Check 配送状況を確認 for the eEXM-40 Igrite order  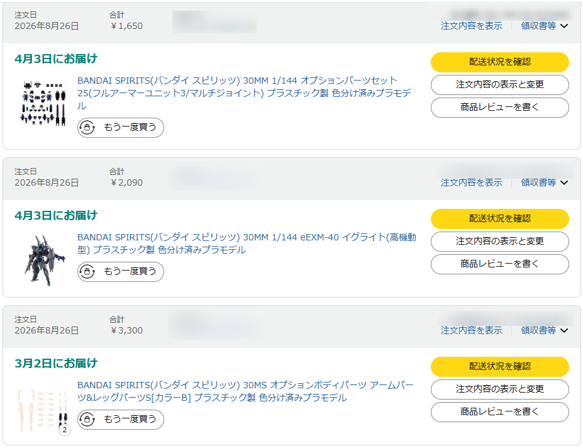pos(500,219)
